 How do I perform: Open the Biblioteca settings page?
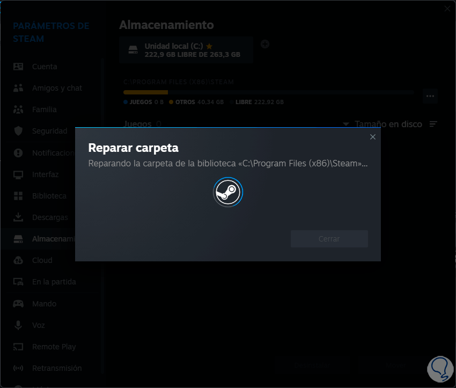[49, 196]
